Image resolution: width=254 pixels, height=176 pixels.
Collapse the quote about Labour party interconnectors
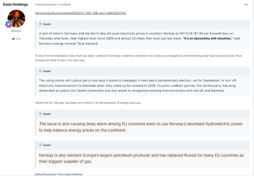[40, 71]
